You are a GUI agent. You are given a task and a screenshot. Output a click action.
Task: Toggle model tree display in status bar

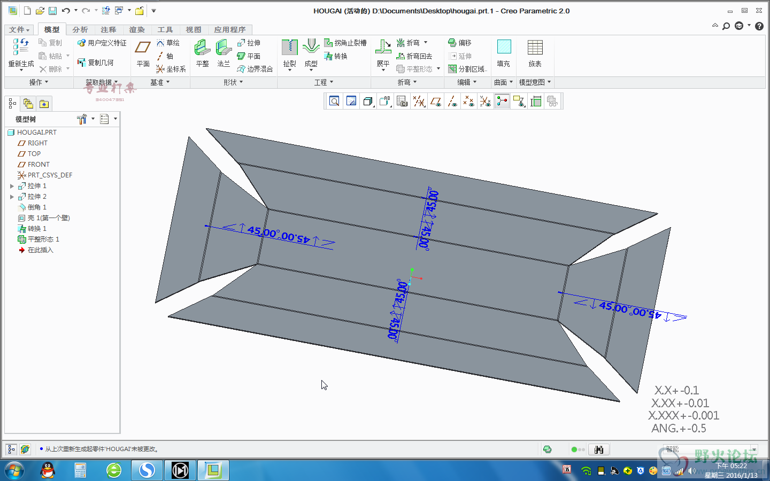[x=11, y=449]
